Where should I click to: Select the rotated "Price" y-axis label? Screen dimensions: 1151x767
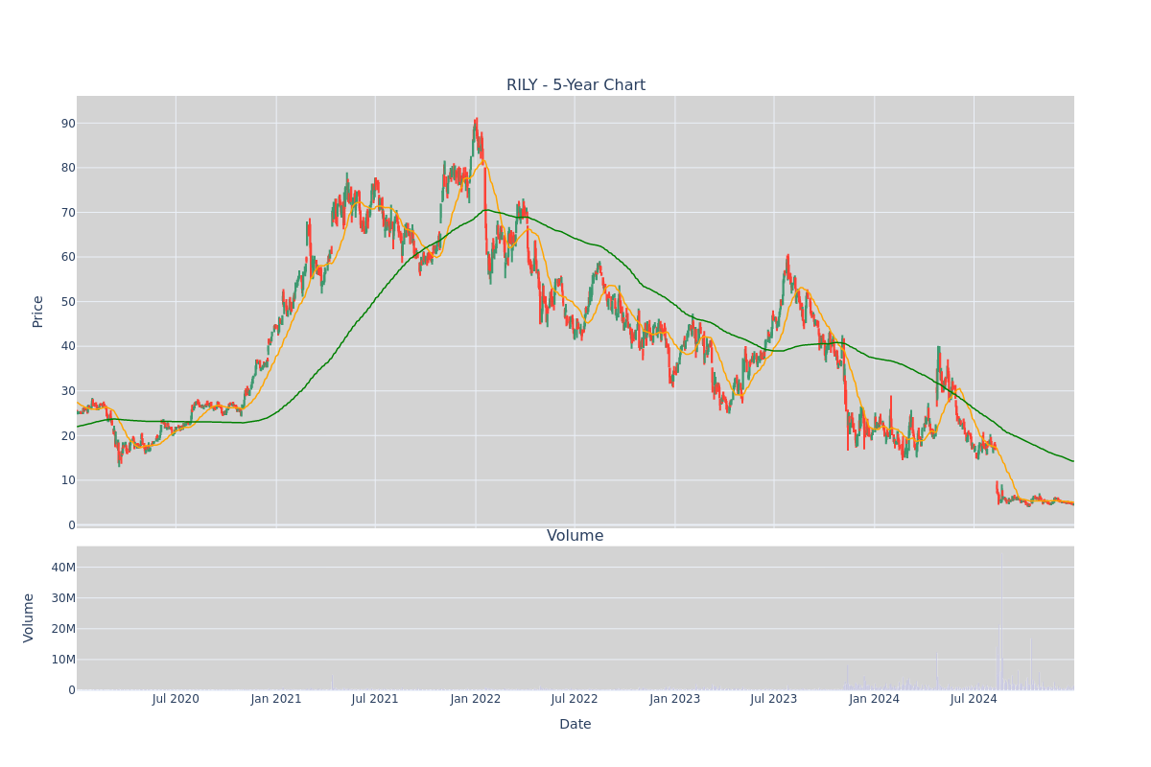coord(38,312)
